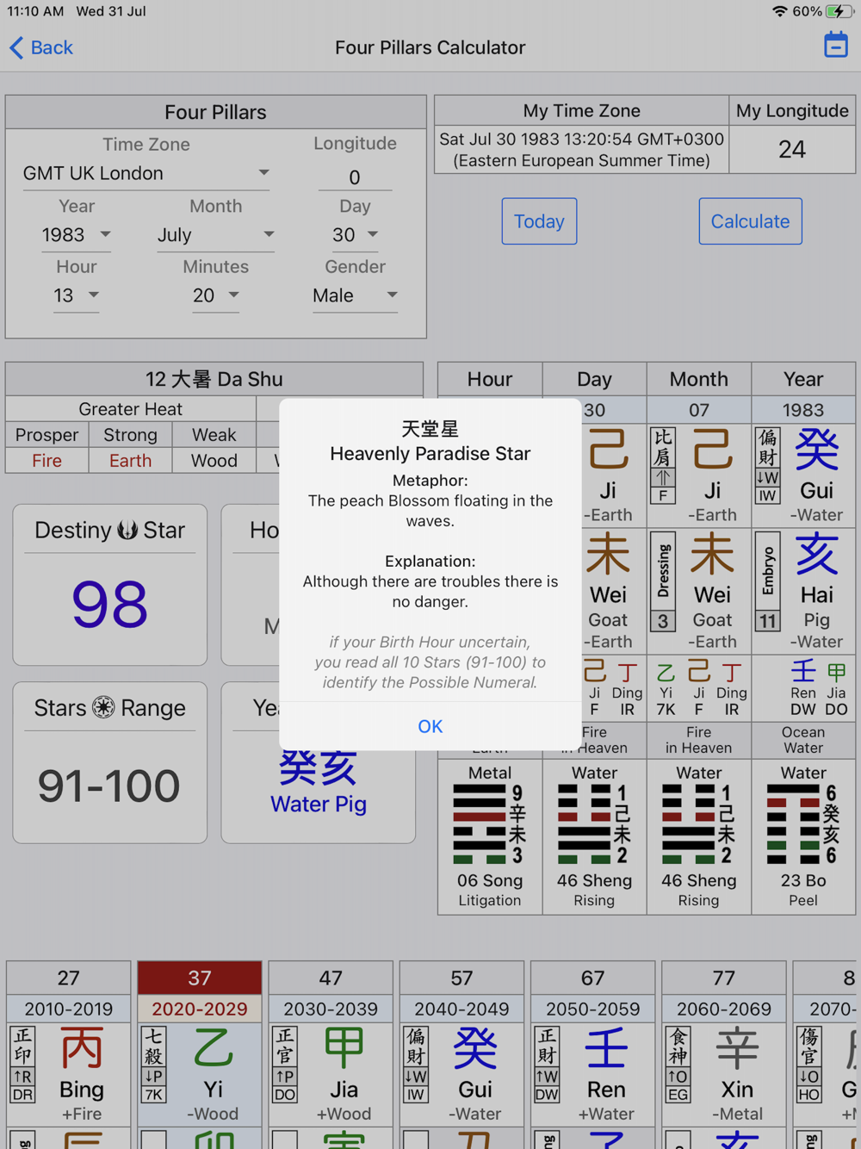Select the Month column header
This screenshot has width=861, height=1149.
click(698, 379)
